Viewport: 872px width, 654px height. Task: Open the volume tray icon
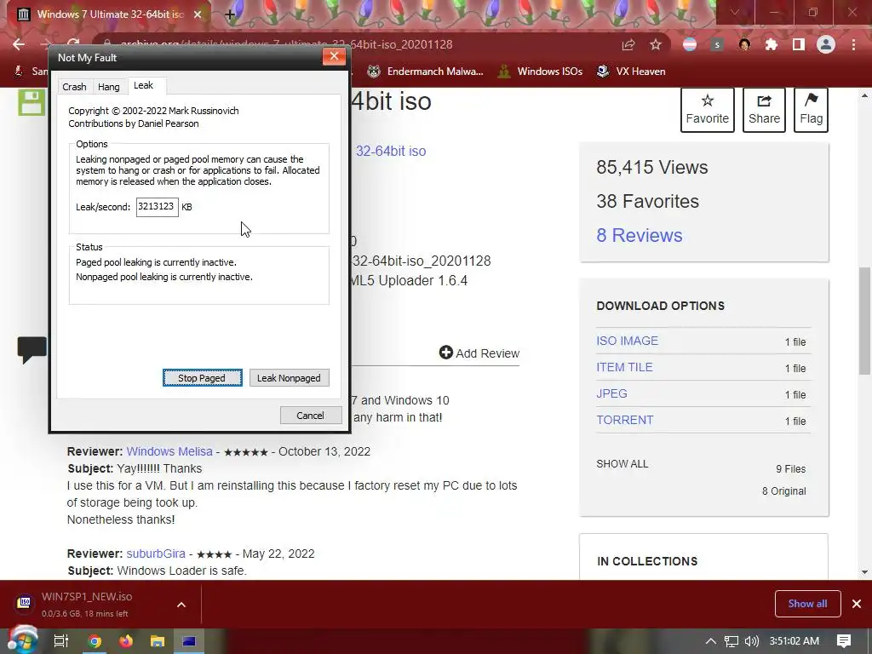click(x=751, y=641)
